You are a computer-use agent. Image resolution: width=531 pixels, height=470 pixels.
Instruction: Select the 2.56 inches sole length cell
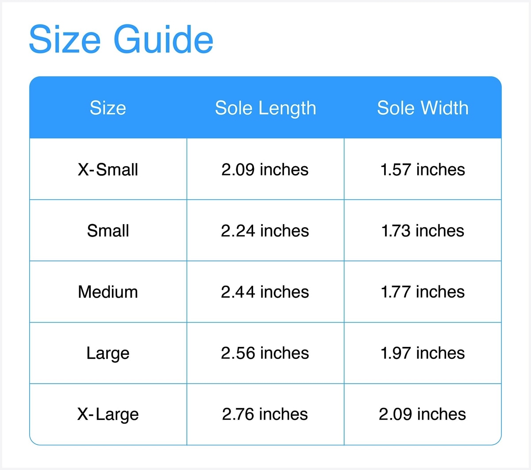point(265,353)
